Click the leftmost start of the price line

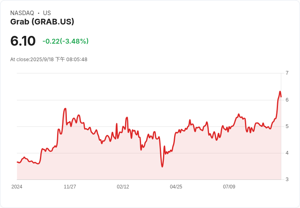[17, 162]
